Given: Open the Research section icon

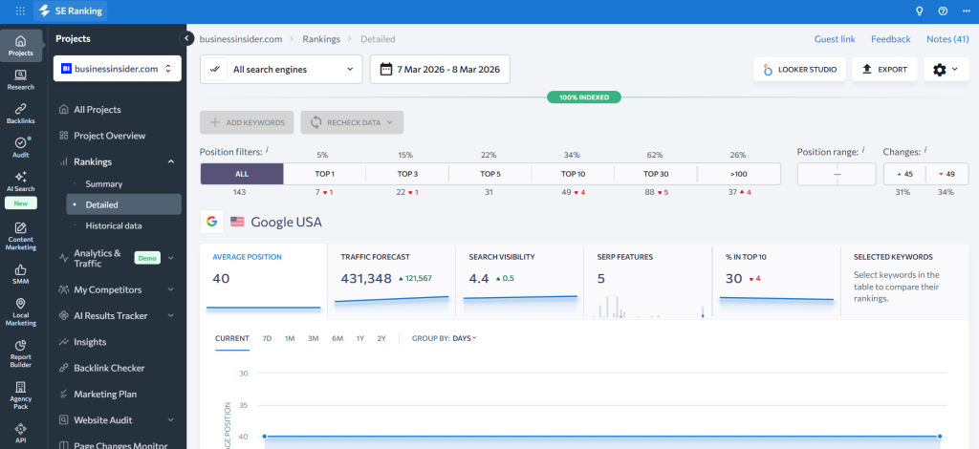Looking at the screenshot, I should [x=21, y=80].
